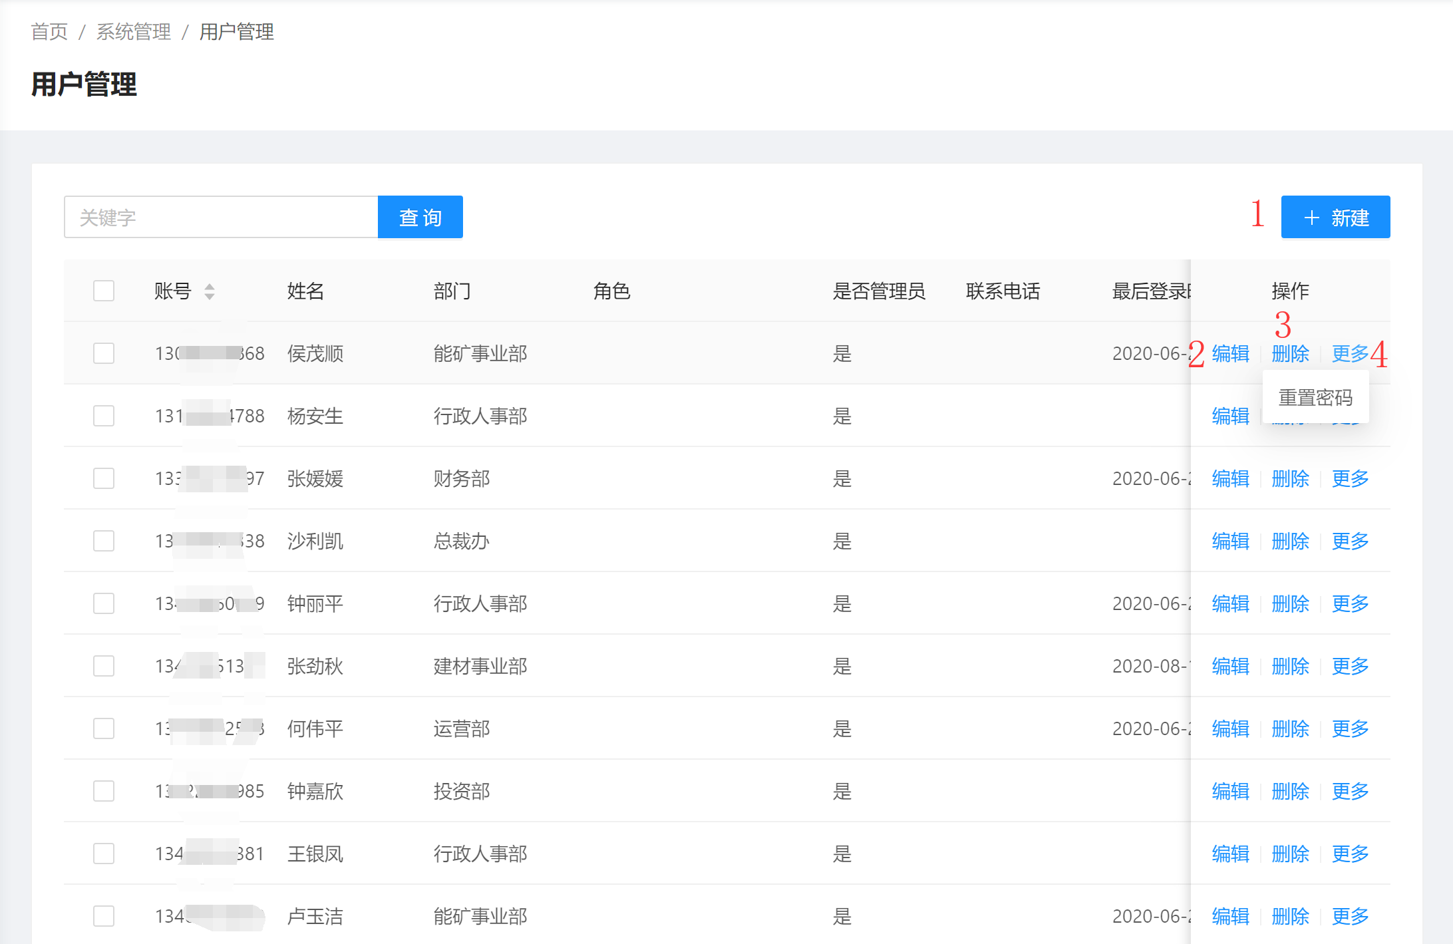Viewport: 1453px width, 944px height.
Task: Delete the user 钟丽平
Action: 1290,603
